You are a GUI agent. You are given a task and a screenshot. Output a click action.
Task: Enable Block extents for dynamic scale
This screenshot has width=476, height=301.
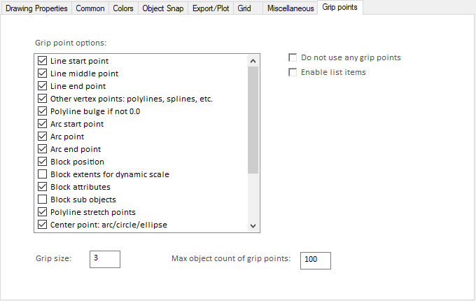(x=43, y=174)
